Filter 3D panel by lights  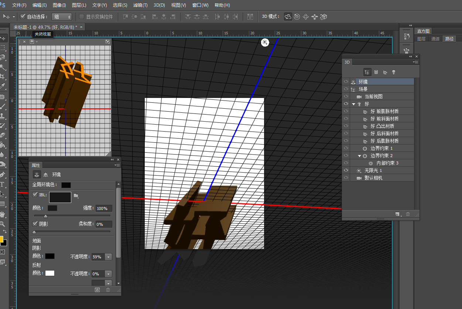(x=394, y=72)
